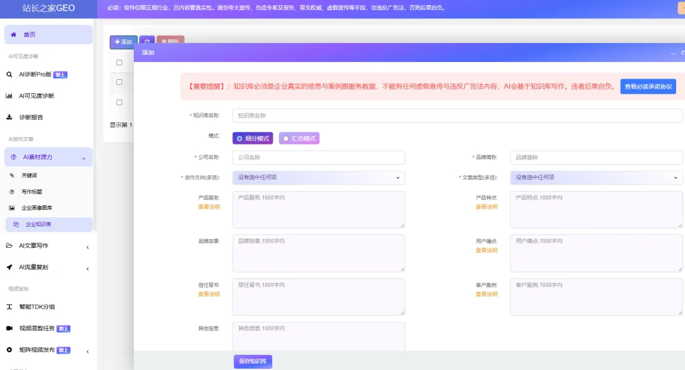Expand the 矩阵视频发布 submenu arrow

tap(88, 351)
